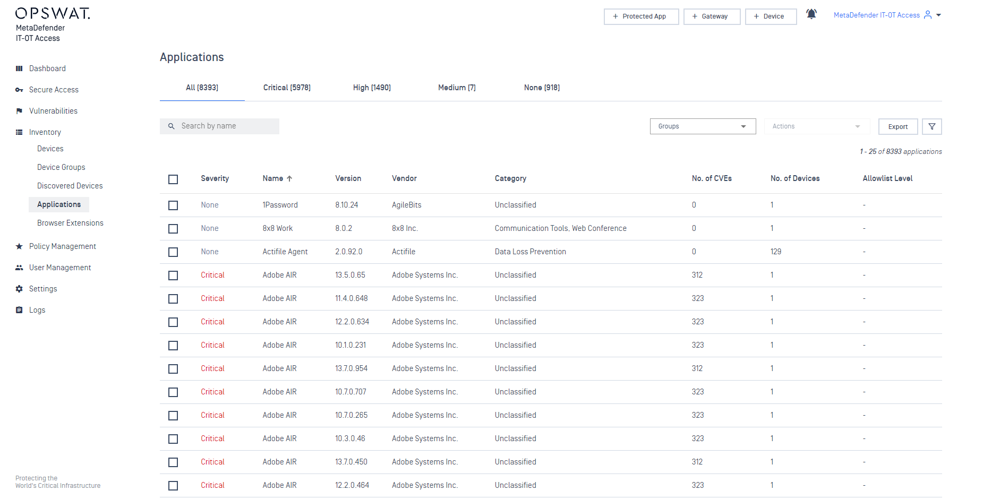Check the Adobe AIR 10.1.0.231 checkbox
This screenshot has height=499, width=983.
click(x=173, y=346)
